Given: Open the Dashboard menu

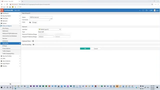Looking at the screenshot, I should 10,13.
